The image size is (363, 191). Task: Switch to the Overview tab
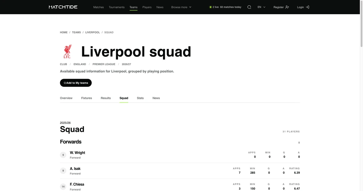coord(66,98)
